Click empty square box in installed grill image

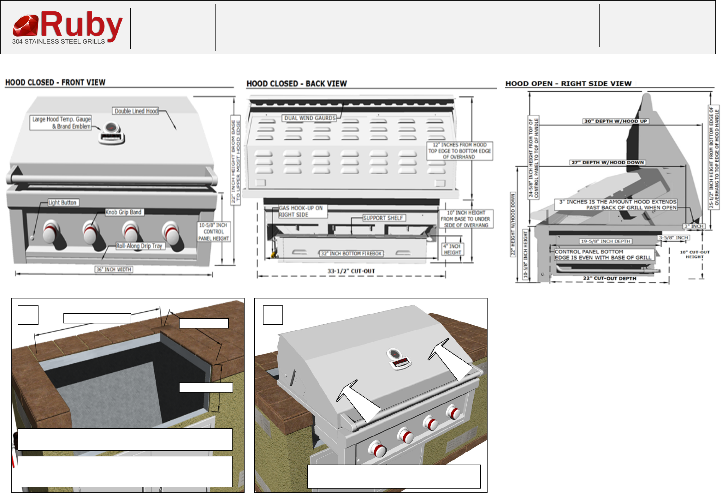click(x=273, y=315)
